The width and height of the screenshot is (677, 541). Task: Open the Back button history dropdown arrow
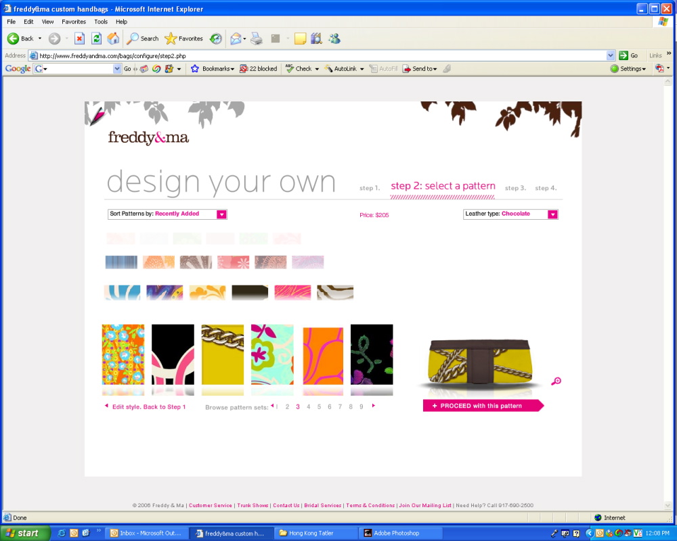coord(40,39)
